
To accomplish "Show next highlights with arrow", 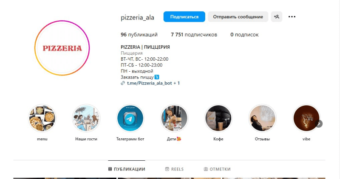I will (x=319, y=124).
